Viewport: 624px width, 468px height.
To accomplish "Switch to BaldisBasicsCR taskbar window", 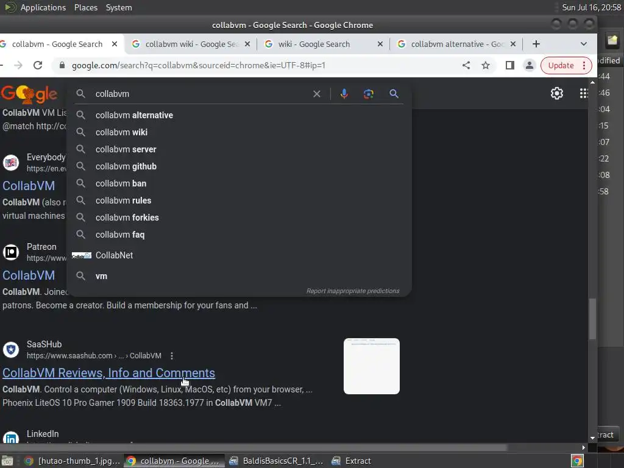I will click(x=276, y=461).
